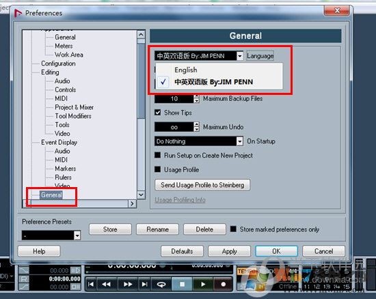Viewport: 376px width, 299px height.
Task: Click the Play button in transport bar
Action: pos(203,284)
